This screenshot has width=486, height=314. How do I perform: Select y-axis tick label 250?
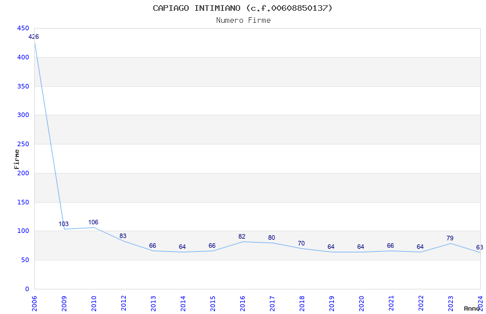point(23,144)
